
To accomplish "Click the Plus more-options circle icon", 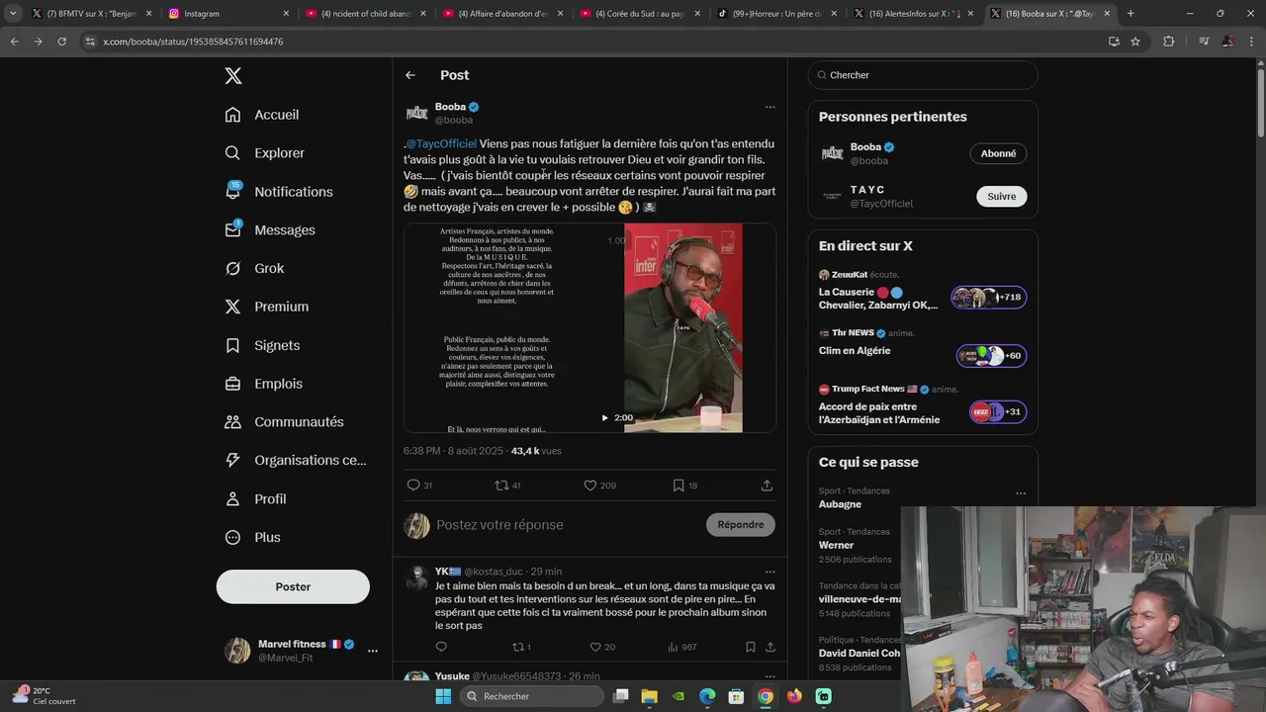I will (232, 537).
